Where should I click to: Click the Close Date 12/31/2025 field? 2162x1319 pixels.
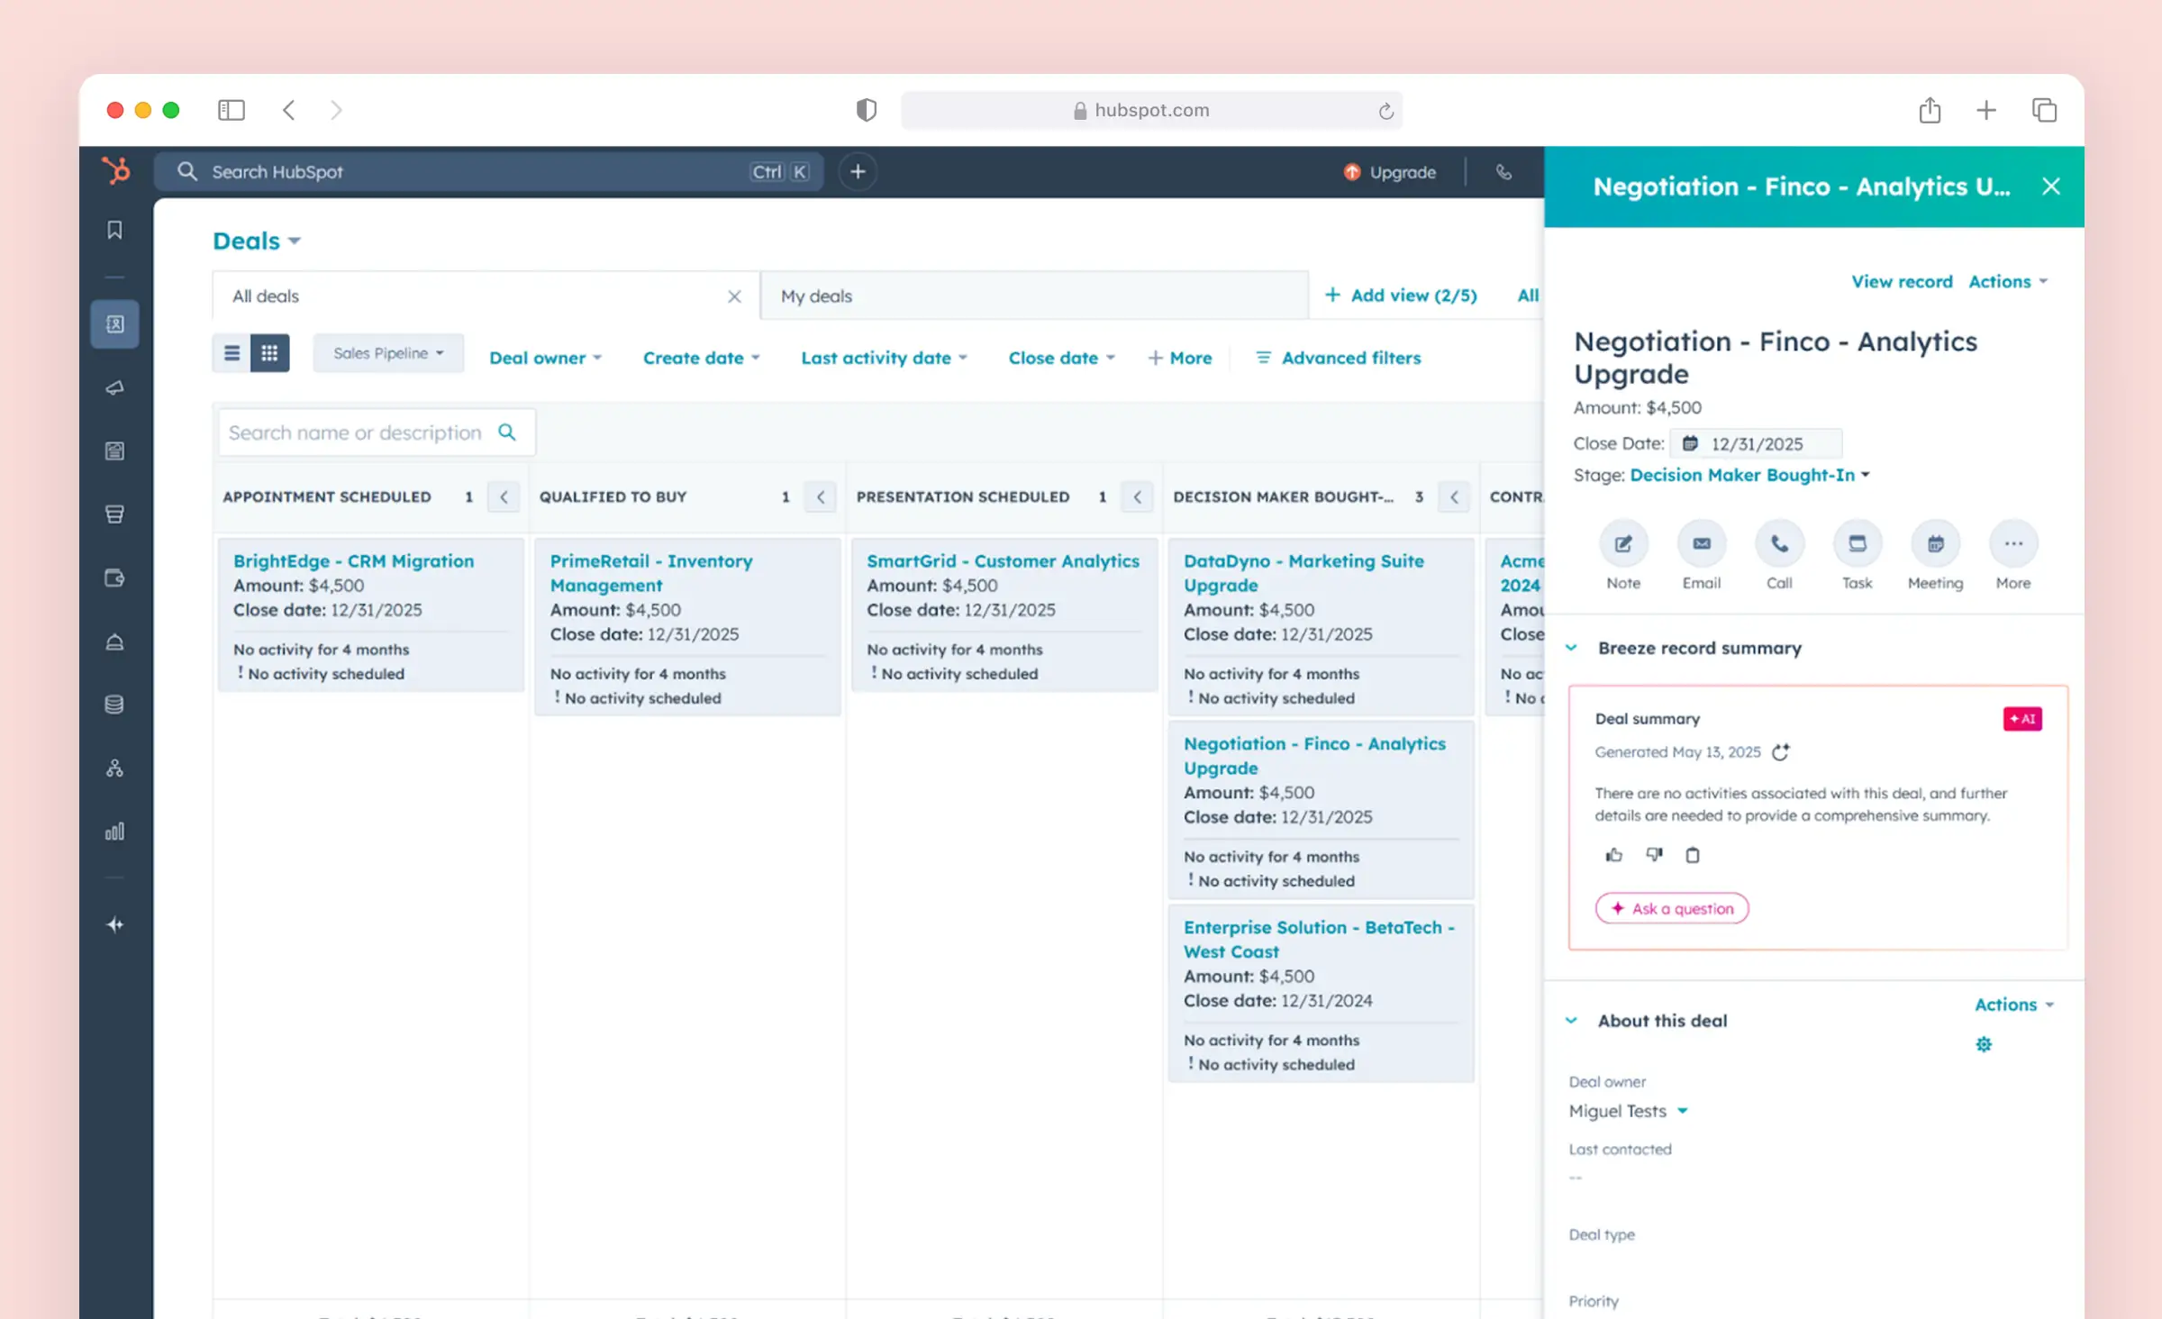[1756, 443]
